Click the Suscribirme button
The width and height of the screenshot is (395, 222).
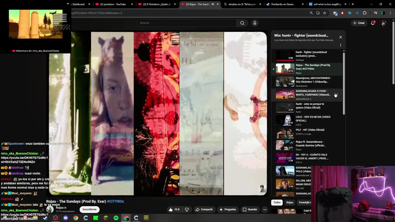(89, 209)
